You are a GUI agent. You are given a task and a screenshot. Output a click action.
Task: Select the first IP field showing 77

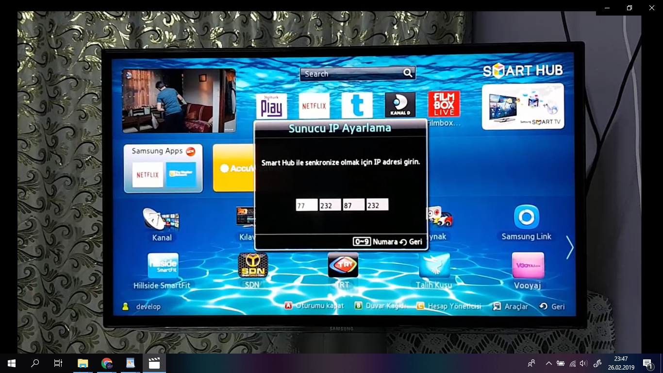coord(307,205)
